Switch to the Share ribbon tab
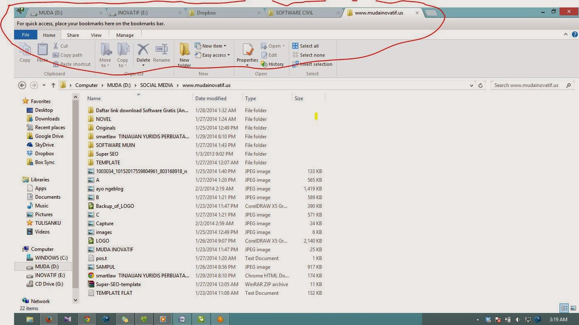The image size is (579, 325). [72, 35]
